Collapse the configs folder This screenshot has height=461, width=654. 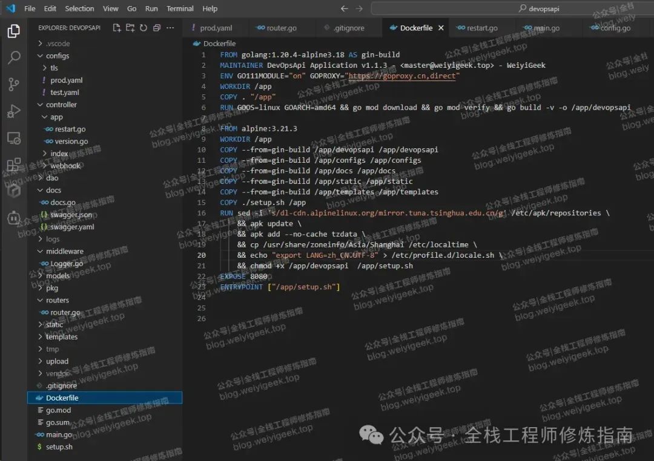click(105, 56)
